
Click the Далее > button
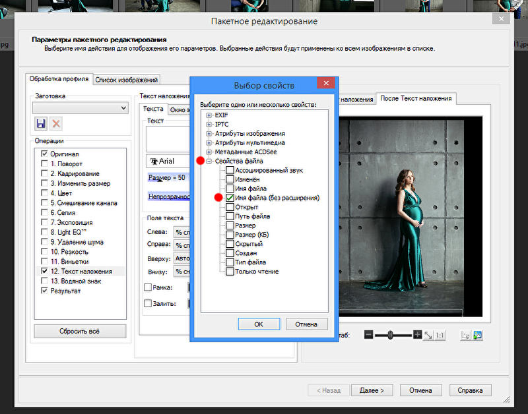[372, 390]
